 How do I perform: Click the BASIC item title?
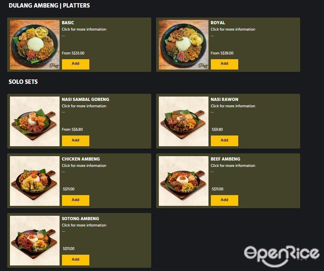(x=68, y=23)
